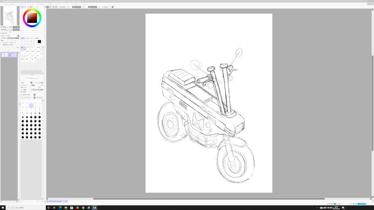The height and width of the screenshot is (210, 374).
Task: Toggle the HSV slider panel icon
Action: click(28, 7)
